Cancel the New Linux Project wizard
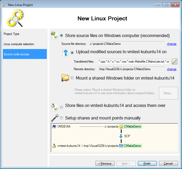This screenshot has width=182, height=169. (x=168, y=164)
